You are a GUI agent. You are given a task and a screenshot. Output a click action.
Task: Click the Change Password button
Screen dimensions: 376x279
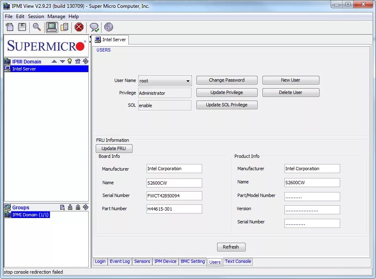click(x=227, y=80)
